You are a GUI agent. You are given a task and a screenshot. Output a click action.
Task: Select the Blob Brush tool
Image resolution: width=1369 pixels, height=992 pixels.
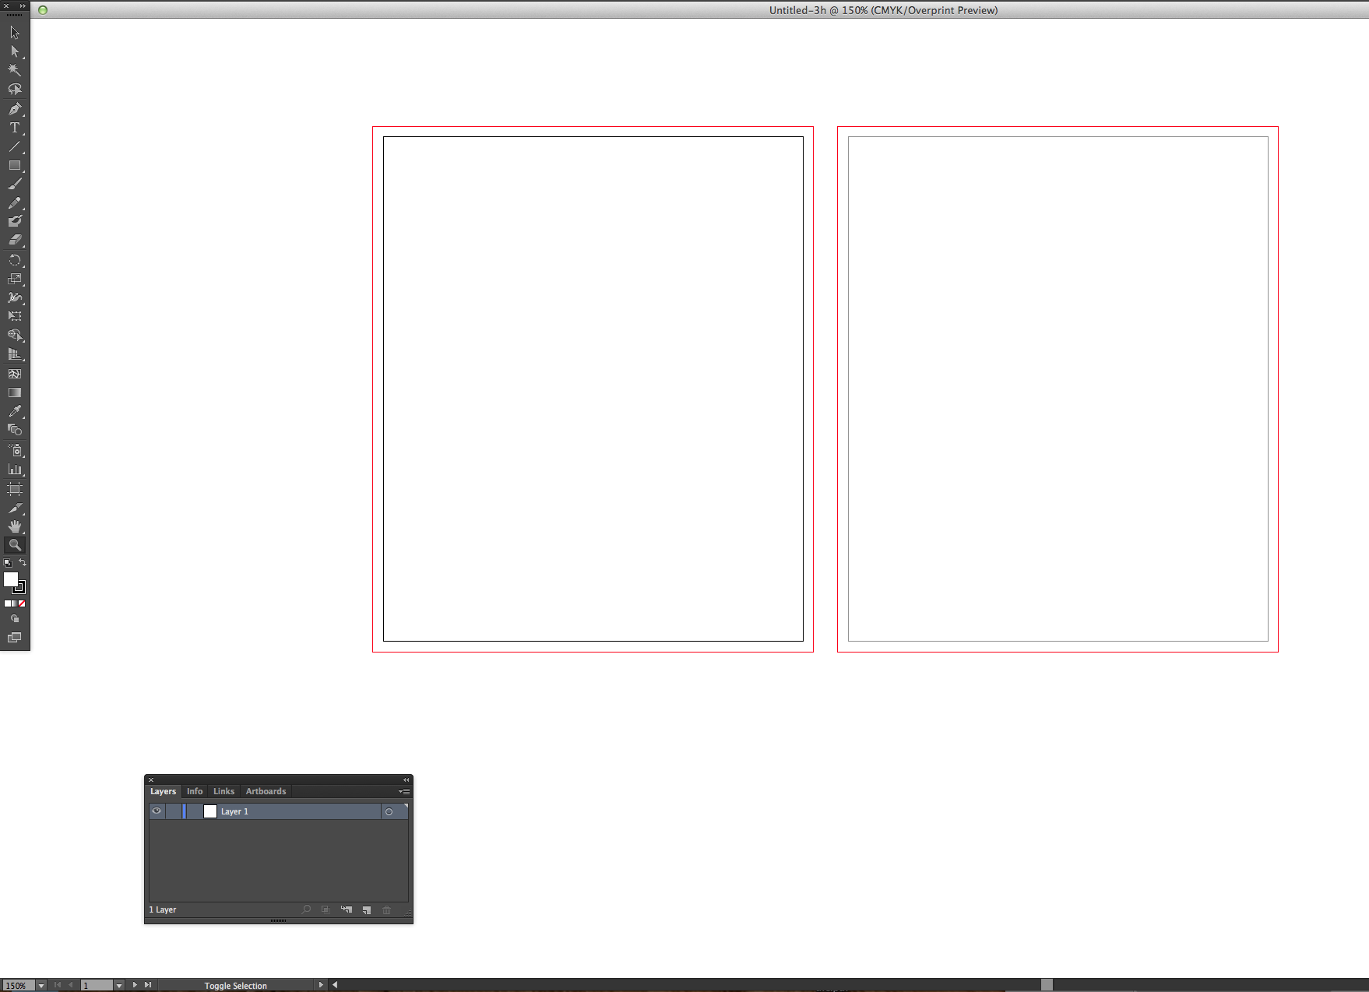(15, 221)
